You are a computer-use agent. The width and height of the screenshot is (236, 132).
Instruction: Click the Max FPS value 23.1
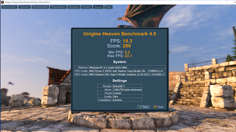pos(128,56)
